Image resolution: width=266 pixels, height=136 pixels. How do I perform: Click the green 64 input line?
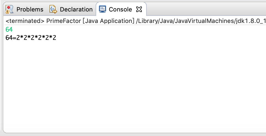[9, 29]
